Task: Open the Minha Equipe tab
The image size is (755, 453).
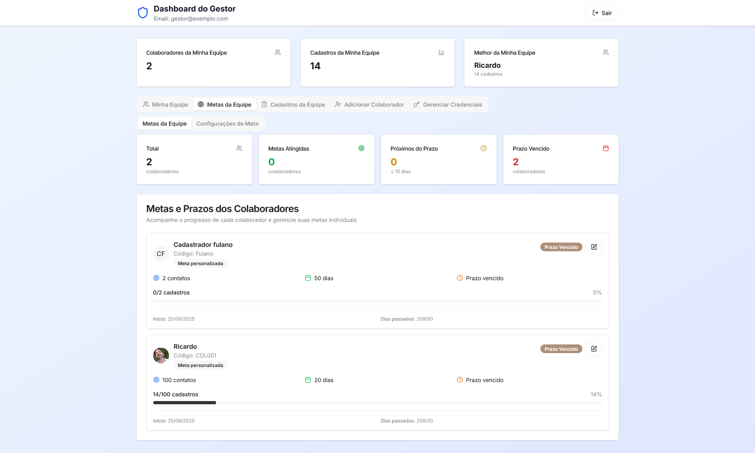Action: point(165,105)
